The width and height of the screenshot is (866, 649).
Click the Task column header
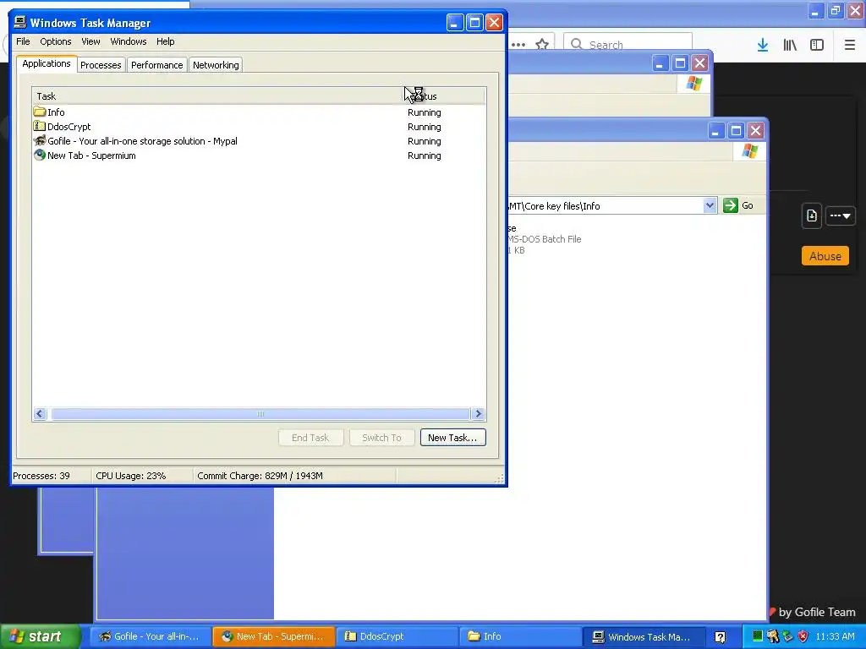[216, 96]
